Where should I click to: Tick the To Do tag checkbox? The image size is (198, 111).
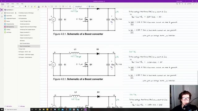point(70,6)
